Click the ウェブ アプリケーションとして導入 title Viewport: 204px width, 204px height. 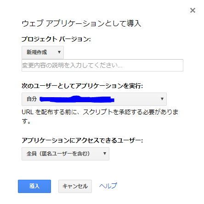pyautogui.click(x=81, y=23)
